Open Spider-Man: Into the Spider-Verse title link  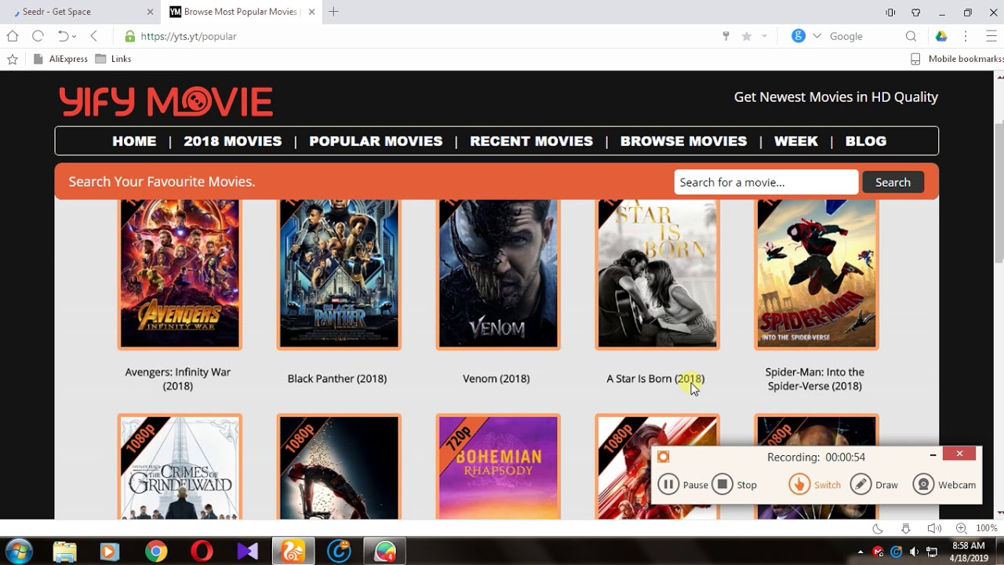click(815, 378)
